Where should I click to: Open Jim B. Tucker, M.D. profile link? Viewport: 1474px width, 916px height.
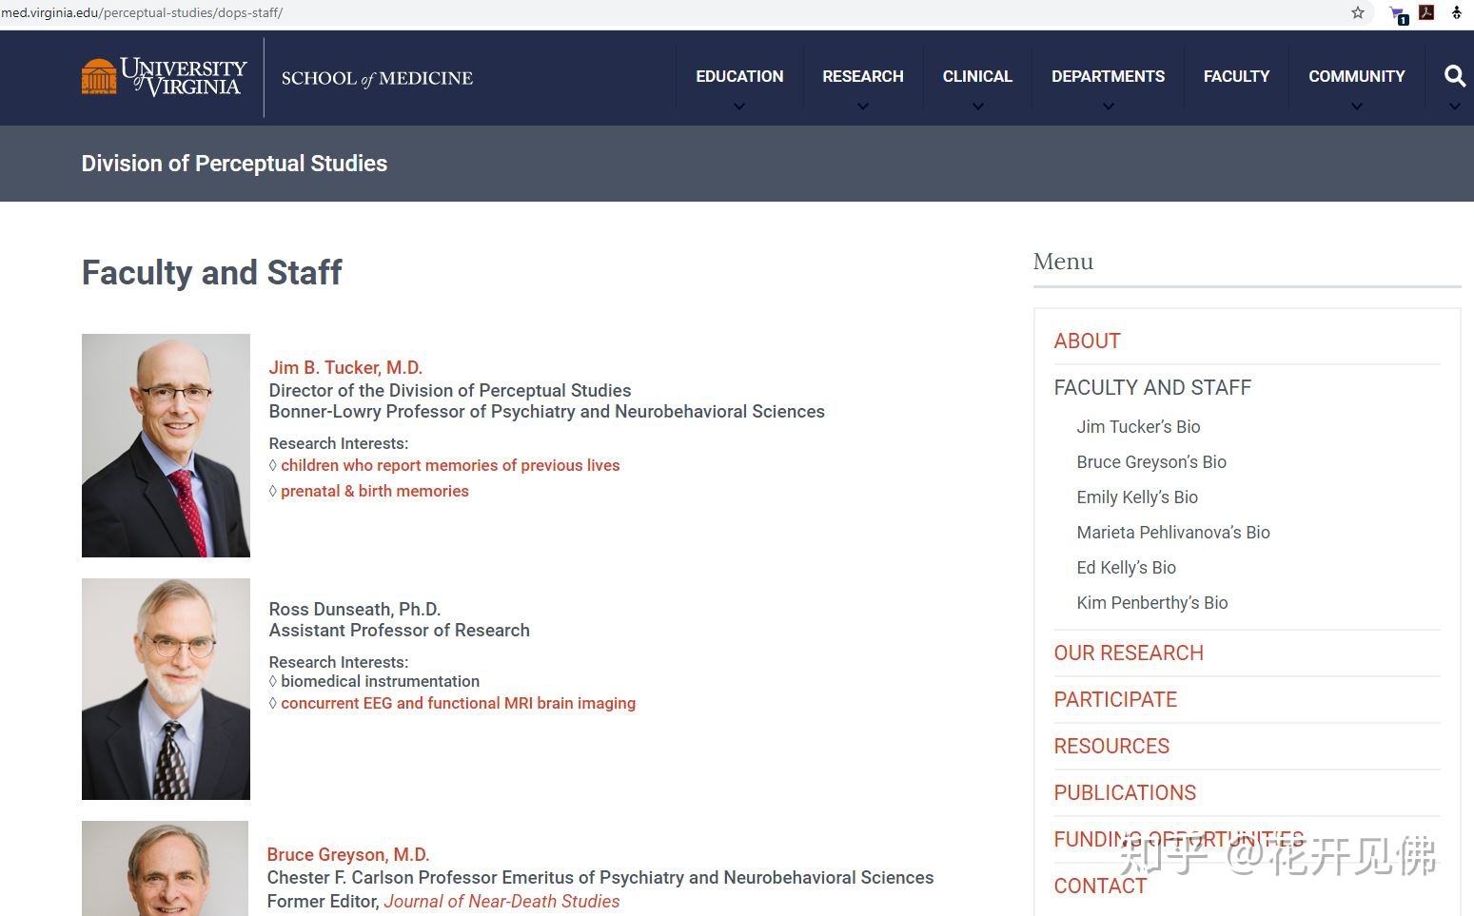[345, 367]
